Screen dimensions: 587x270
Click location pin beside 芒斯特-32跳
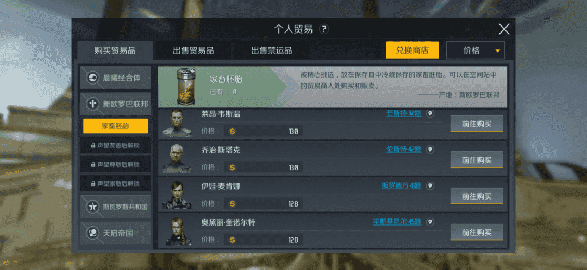pos(430,113)
